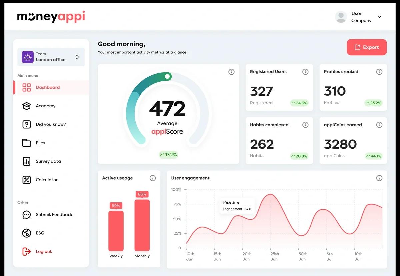The width and height of the screenshot is (400, 276).
Task: Show info for User engagement chart
Action: 379,178
